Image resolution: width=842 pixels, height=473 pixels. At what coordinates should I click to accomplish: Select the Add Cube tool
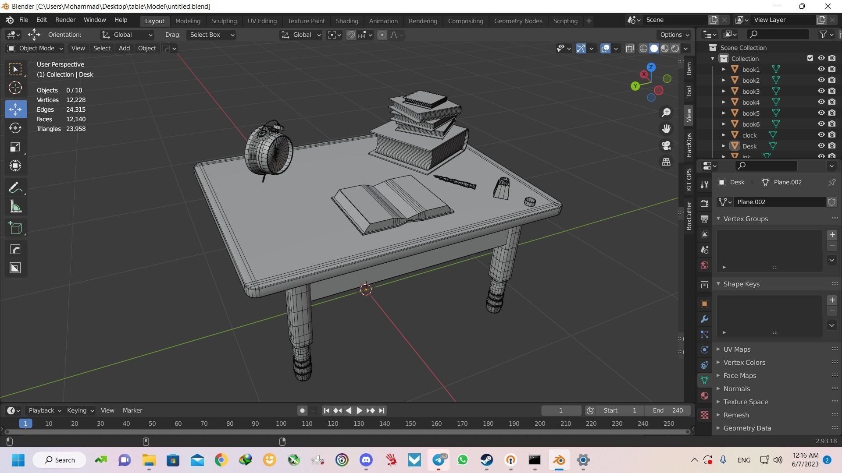click(15, 228)
